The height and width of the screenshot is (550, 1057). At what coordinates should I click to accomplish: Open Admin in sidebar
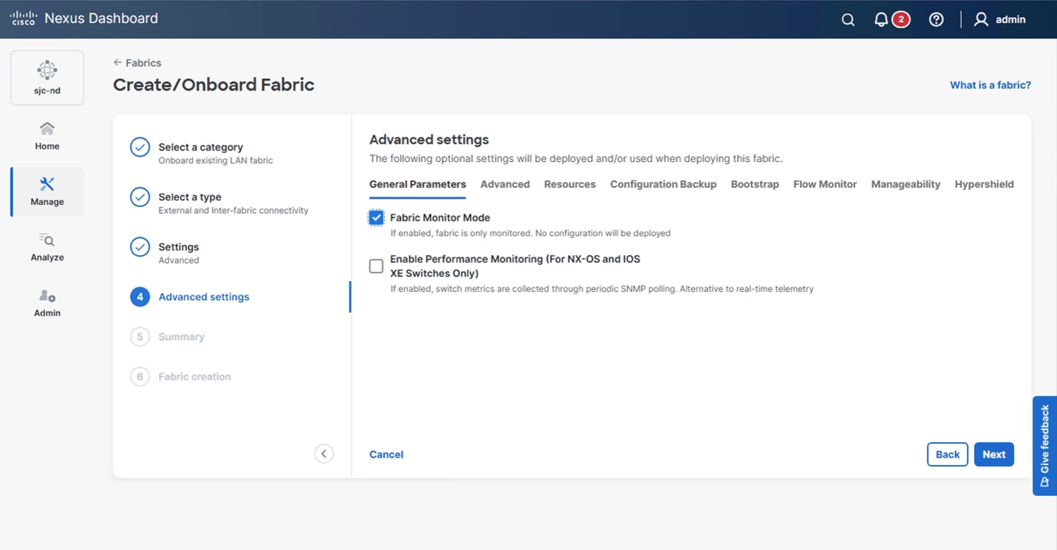point(47,303)
